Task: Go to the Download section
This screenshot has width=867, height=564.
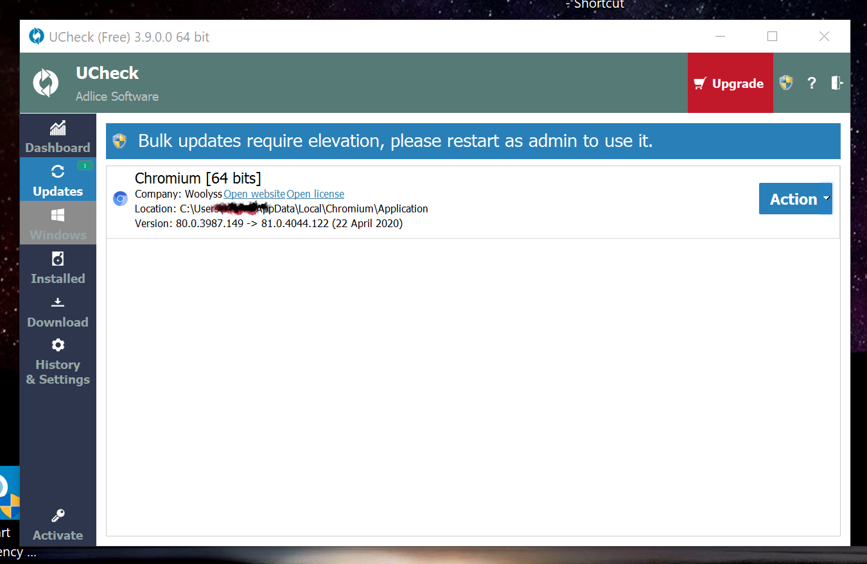Action: point(58,311)
